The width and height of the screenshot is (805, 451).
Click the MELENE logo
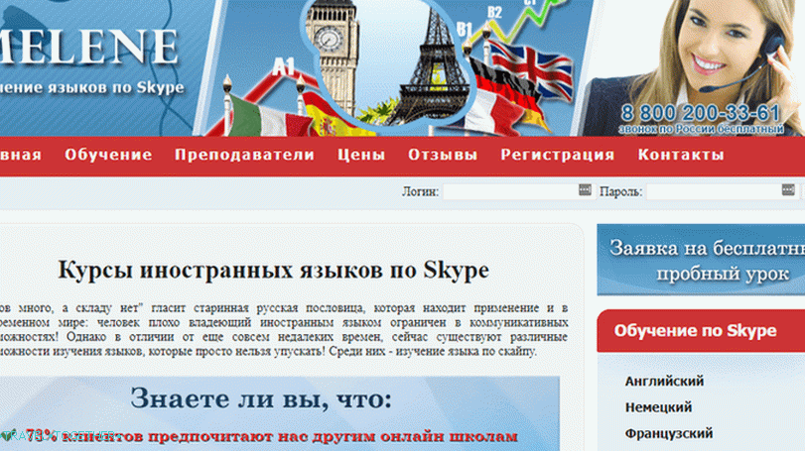coord(88,47)
